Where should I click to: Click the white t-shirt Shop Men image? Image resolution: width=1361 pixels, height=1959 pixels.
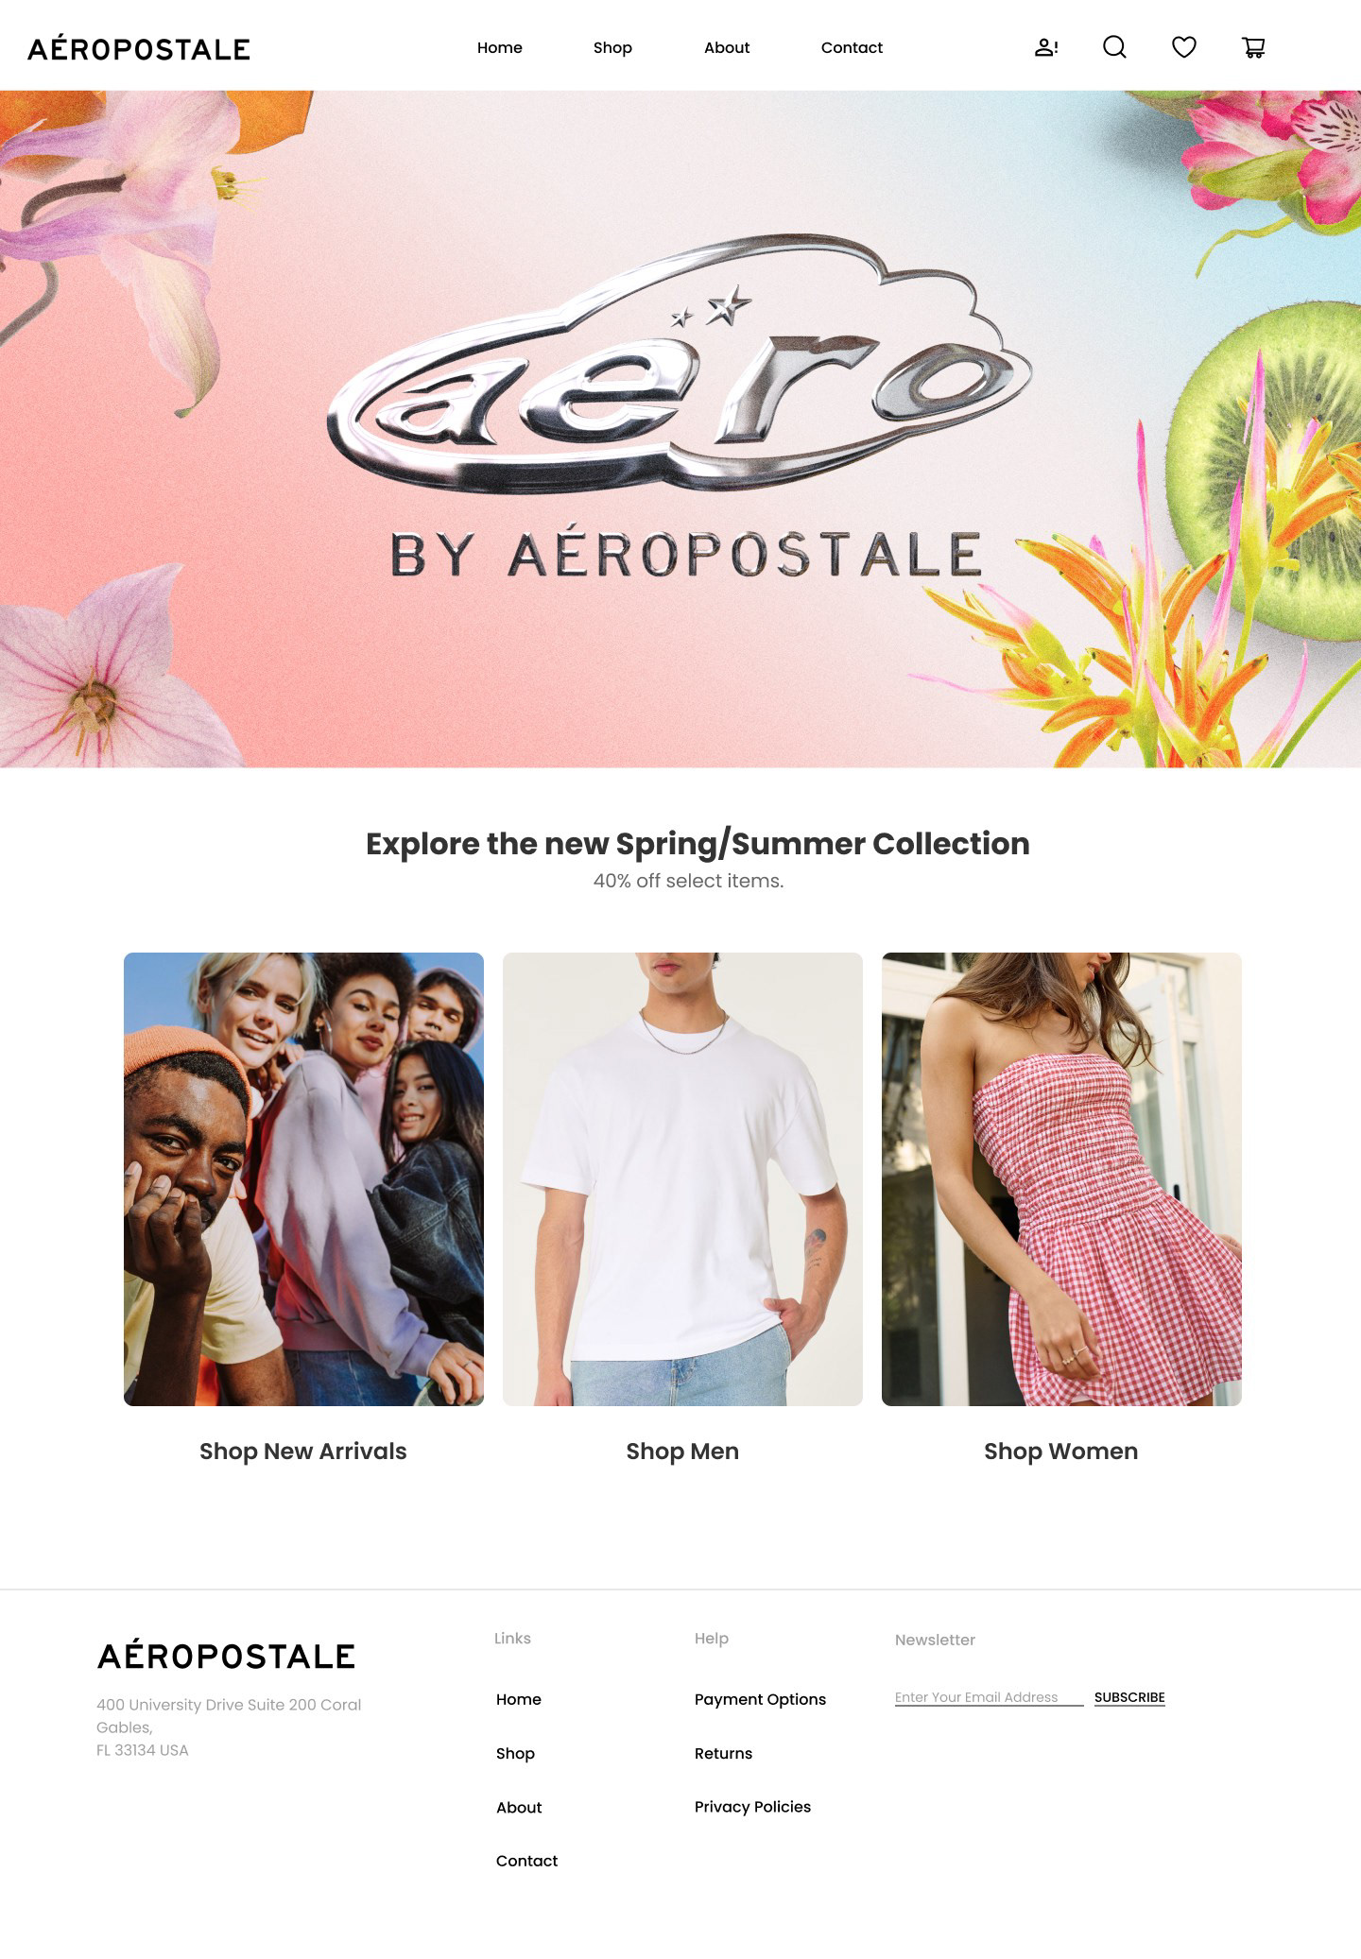(682, 1178)
